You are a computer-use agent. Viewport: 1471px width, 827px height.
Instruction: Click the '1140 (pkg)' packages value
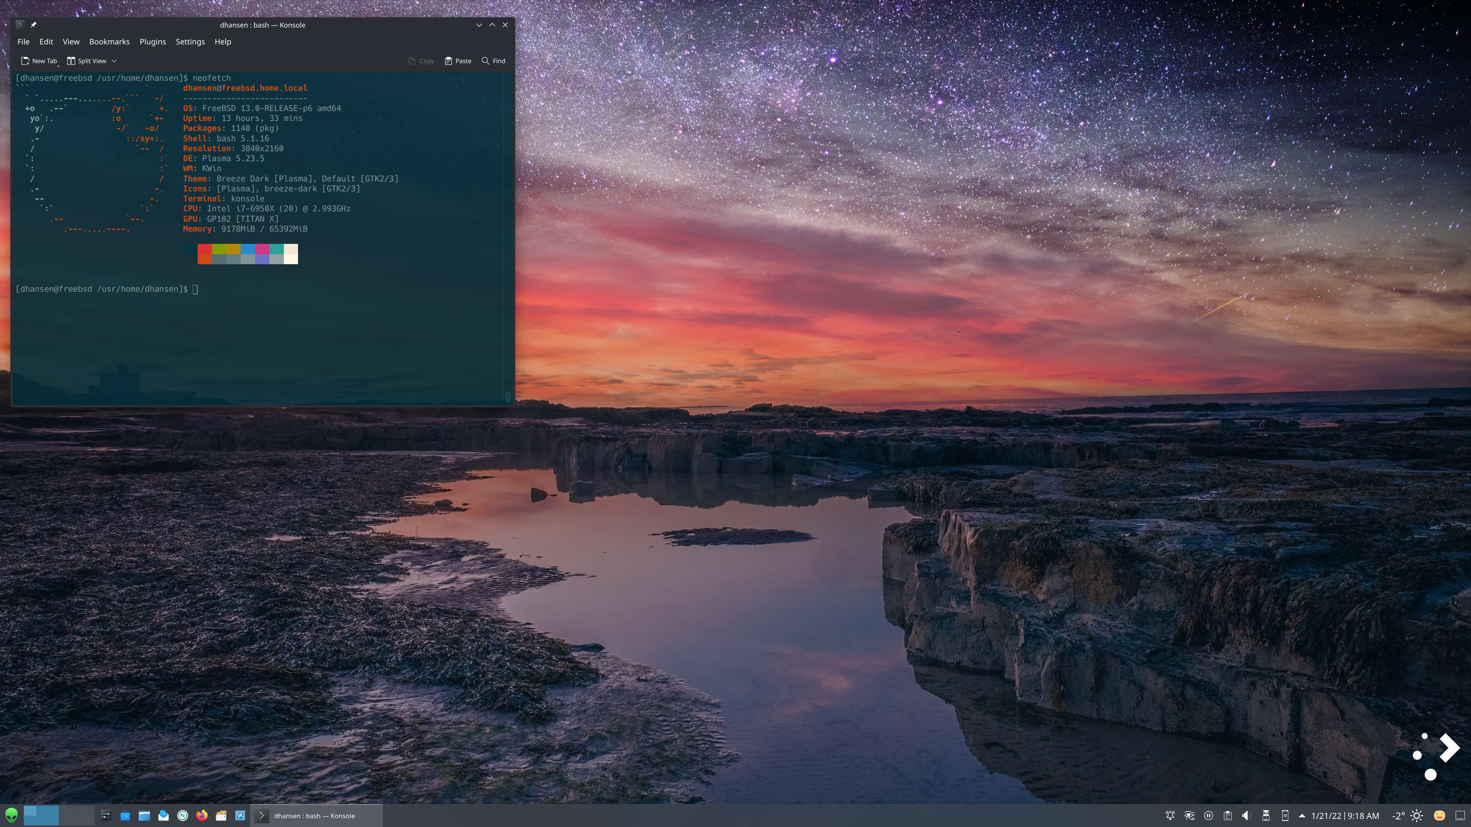[x=255, y=128]
